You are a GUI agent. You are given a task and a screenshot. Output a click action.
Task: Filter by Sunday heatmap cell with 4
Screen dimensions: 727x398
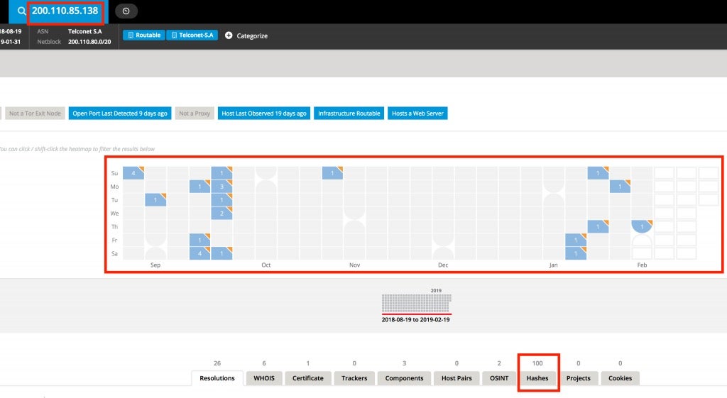[133, 173]
